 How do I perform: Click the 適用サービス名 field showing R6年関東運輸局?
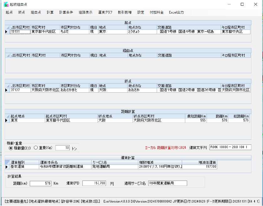[167, 183]
